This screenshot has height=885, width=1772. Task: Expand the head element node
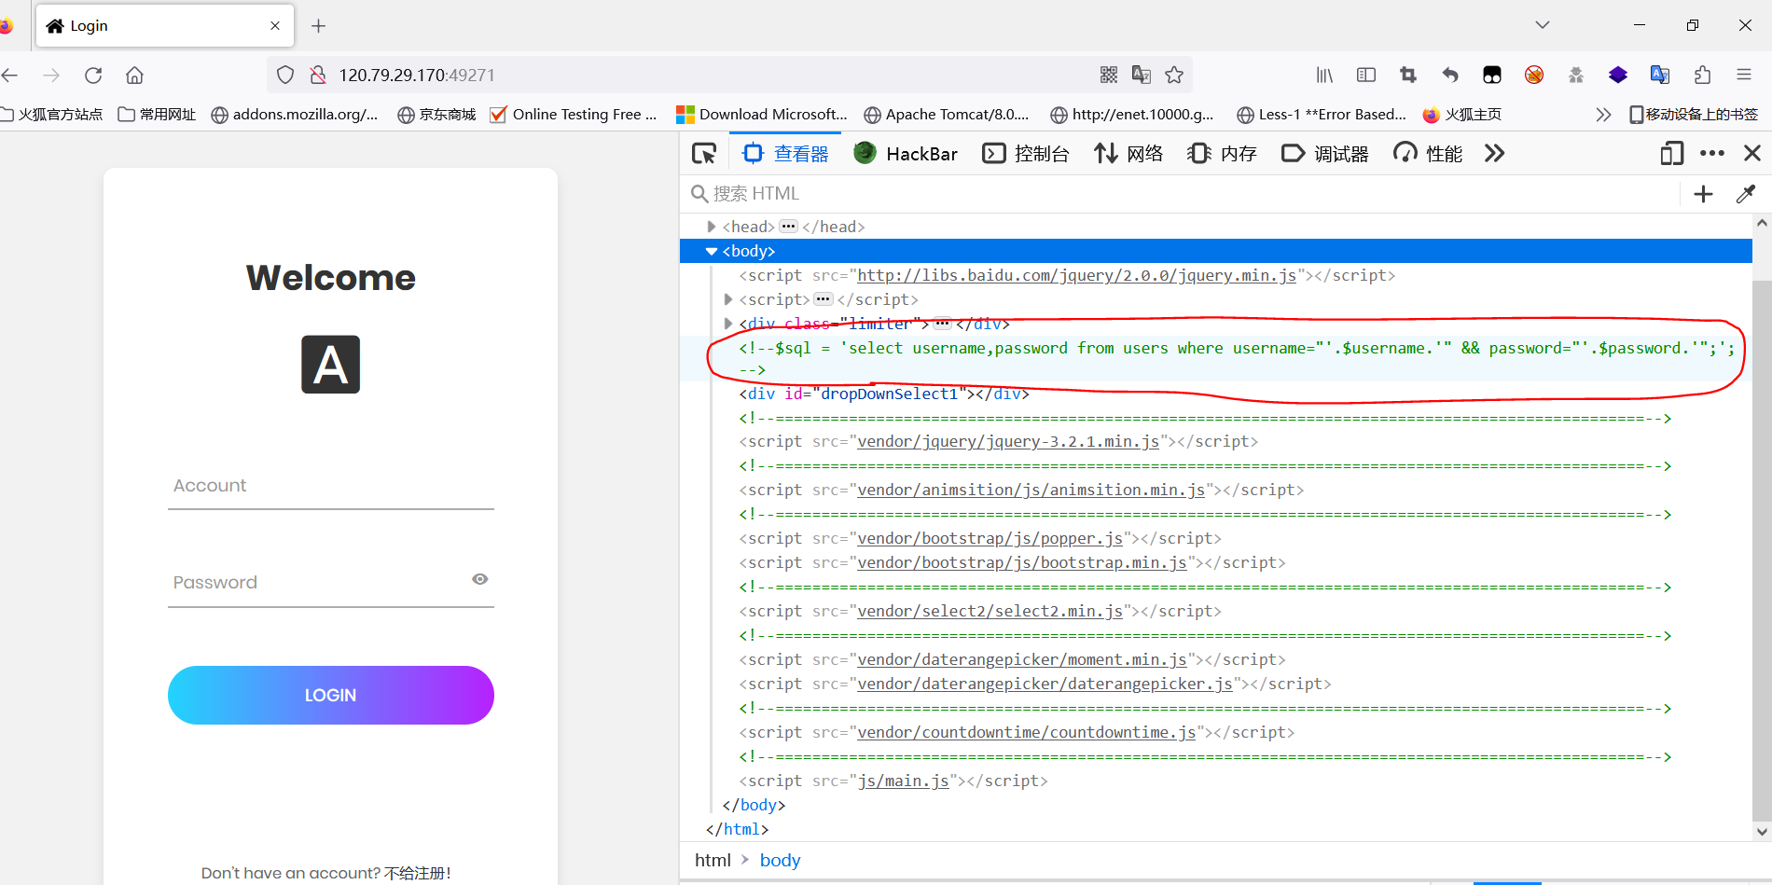coord(712,227)
